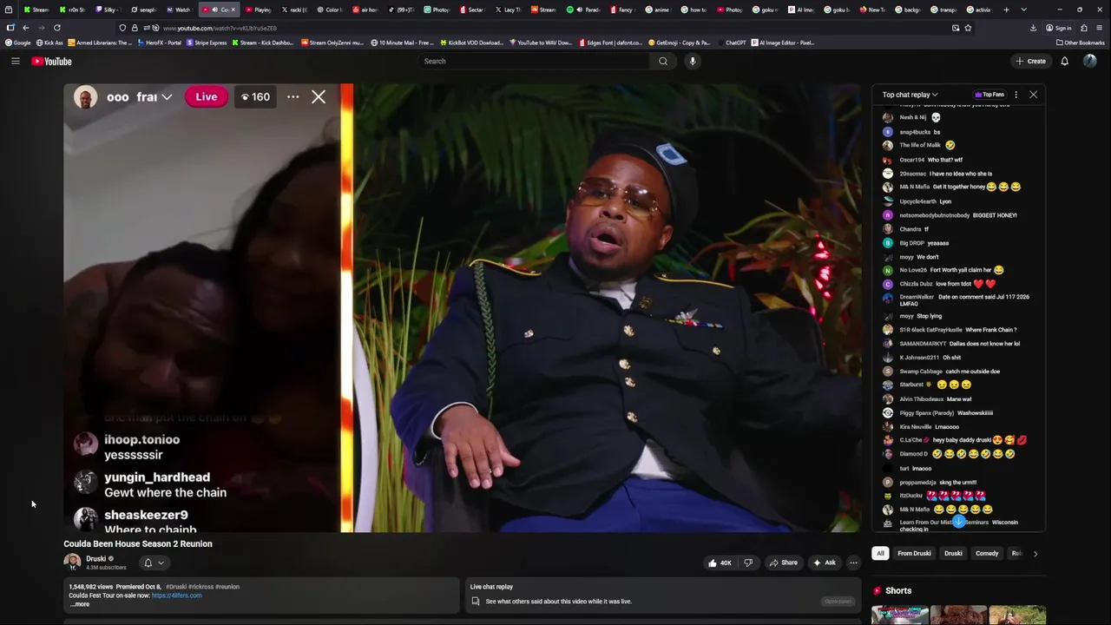This screenshot has width=1111, height=625.
Task: Expand notification bell dropdown for Druski
Action: 154,562
